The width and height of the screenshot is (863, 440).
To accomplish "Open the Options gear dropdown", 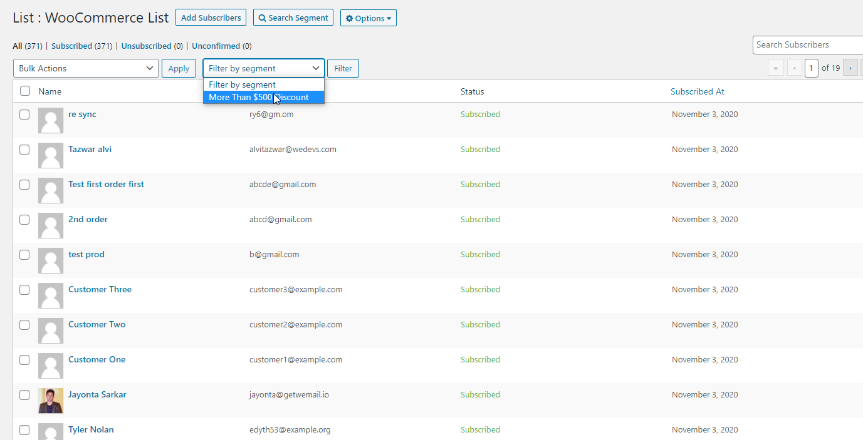I will click(x=368, y=18).
